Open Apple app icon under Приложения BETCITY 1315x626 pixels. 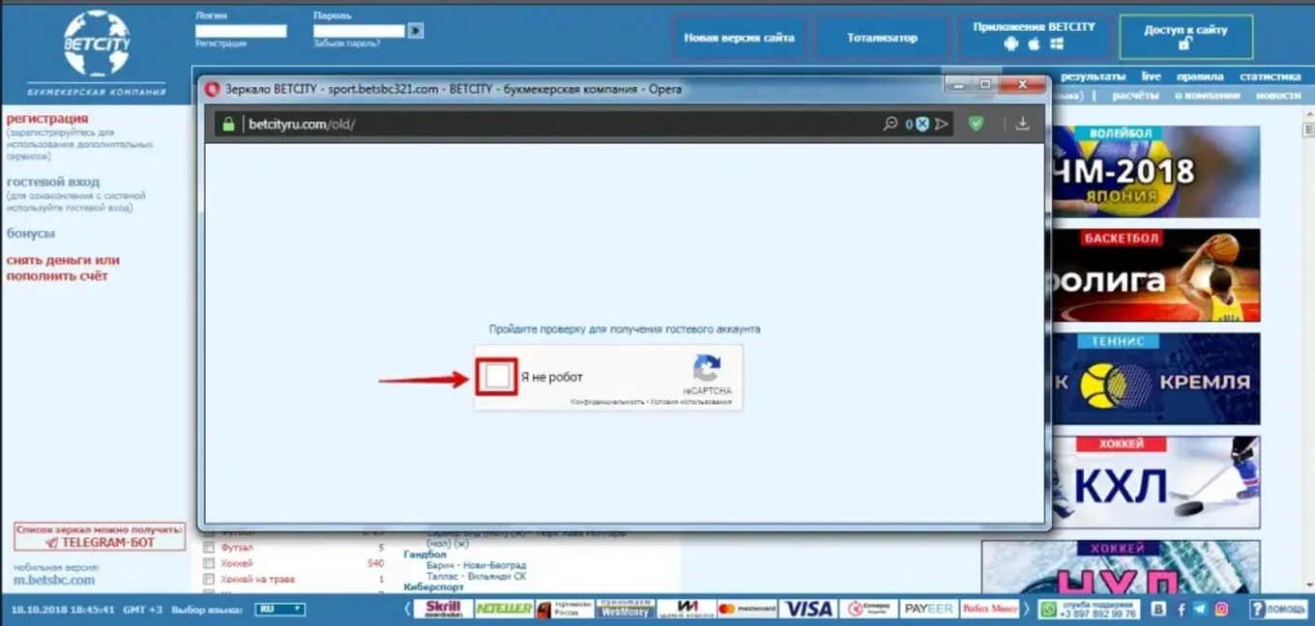(x=1034, y=44)
